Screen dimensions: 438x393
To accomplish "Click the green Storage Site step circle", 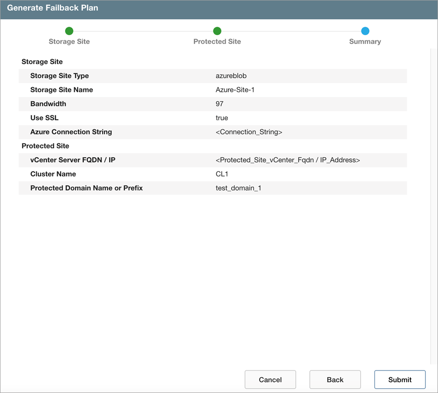I will point(69,31).
